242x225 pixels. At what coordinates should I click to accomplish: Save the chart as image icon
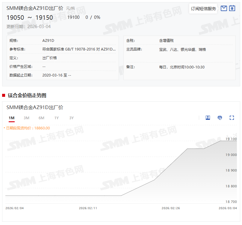click(x=208, y=118)
